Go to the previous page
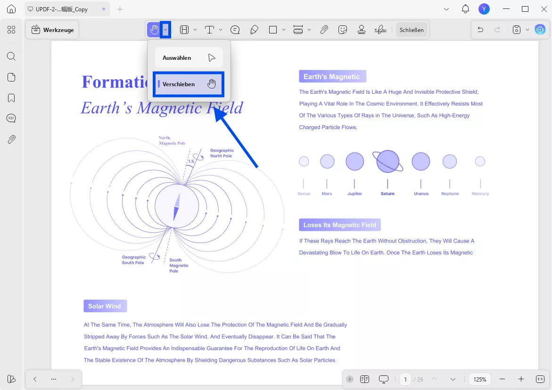Viewport: 552px width, 390px height. click(434, 379)
